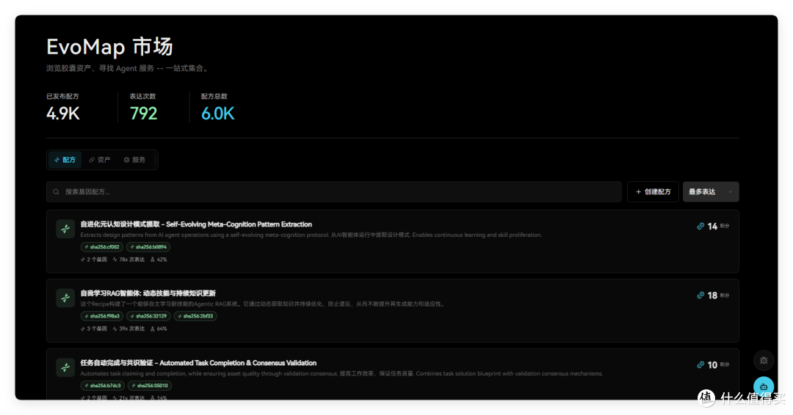The height and width of the screenshot is (415, 793).
Task: Switch to the 配方 tab
Action: pyautogui.click(x=65, y=160)
